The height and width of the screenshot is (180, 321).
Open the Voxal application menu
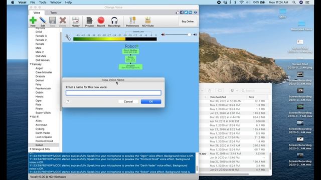22,2
